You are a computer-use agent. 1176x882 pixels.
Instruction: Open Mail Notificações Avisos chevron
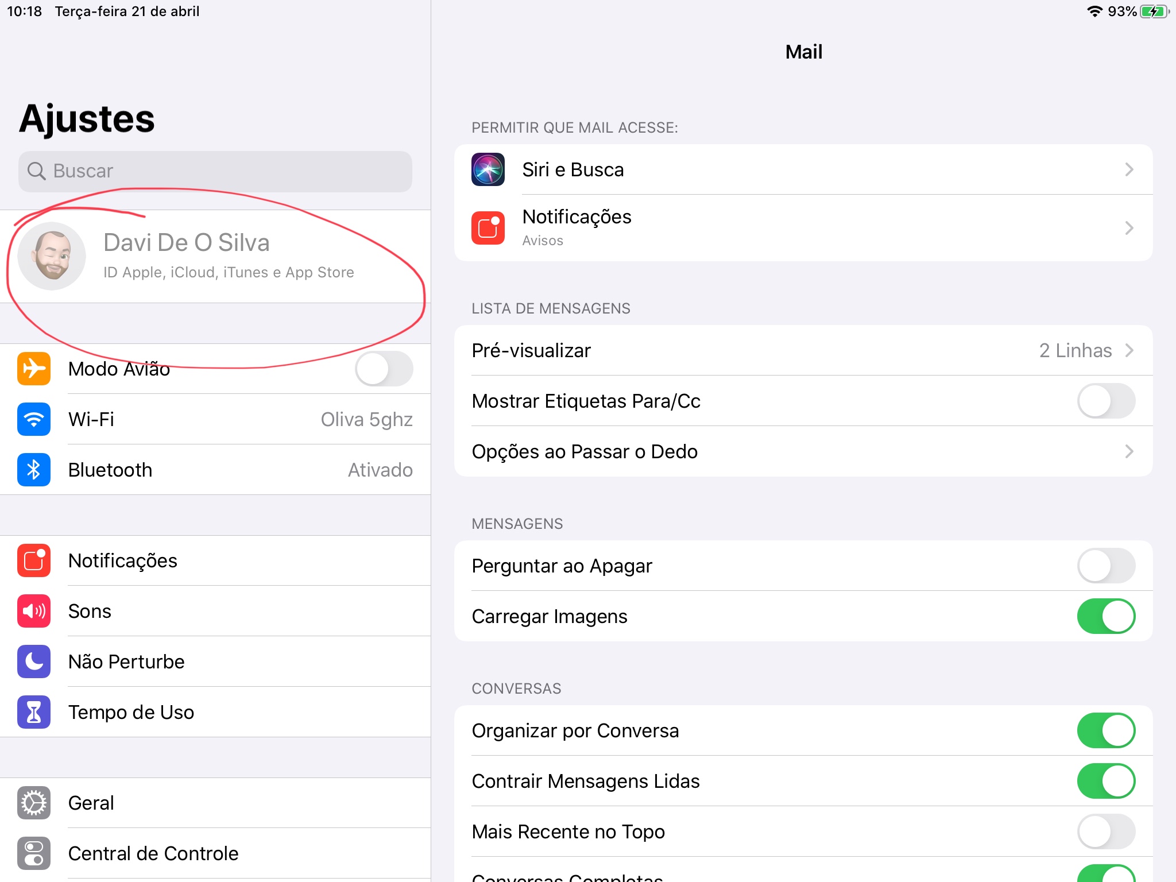[x=1129, y=228]
